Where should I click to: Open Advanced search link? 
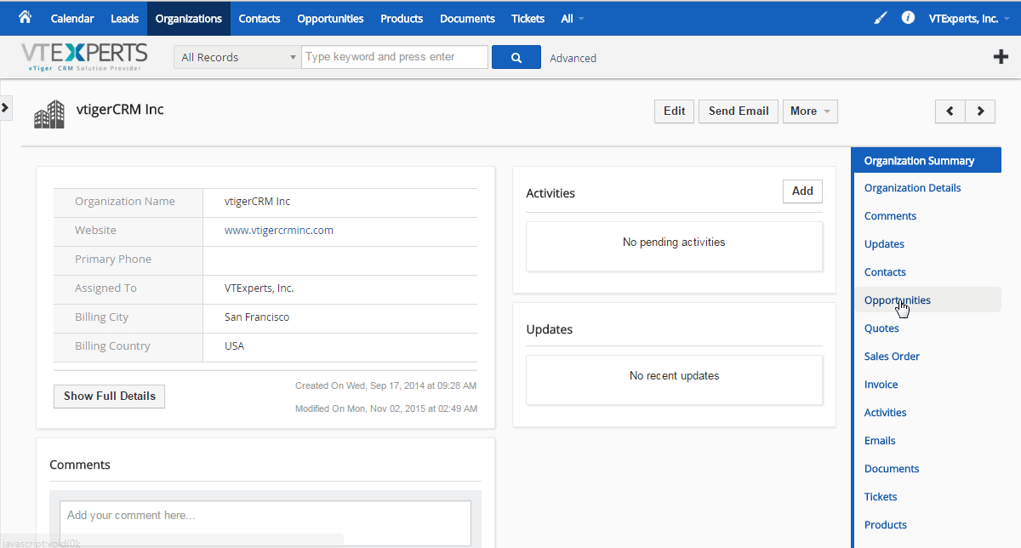click(573, 58)
